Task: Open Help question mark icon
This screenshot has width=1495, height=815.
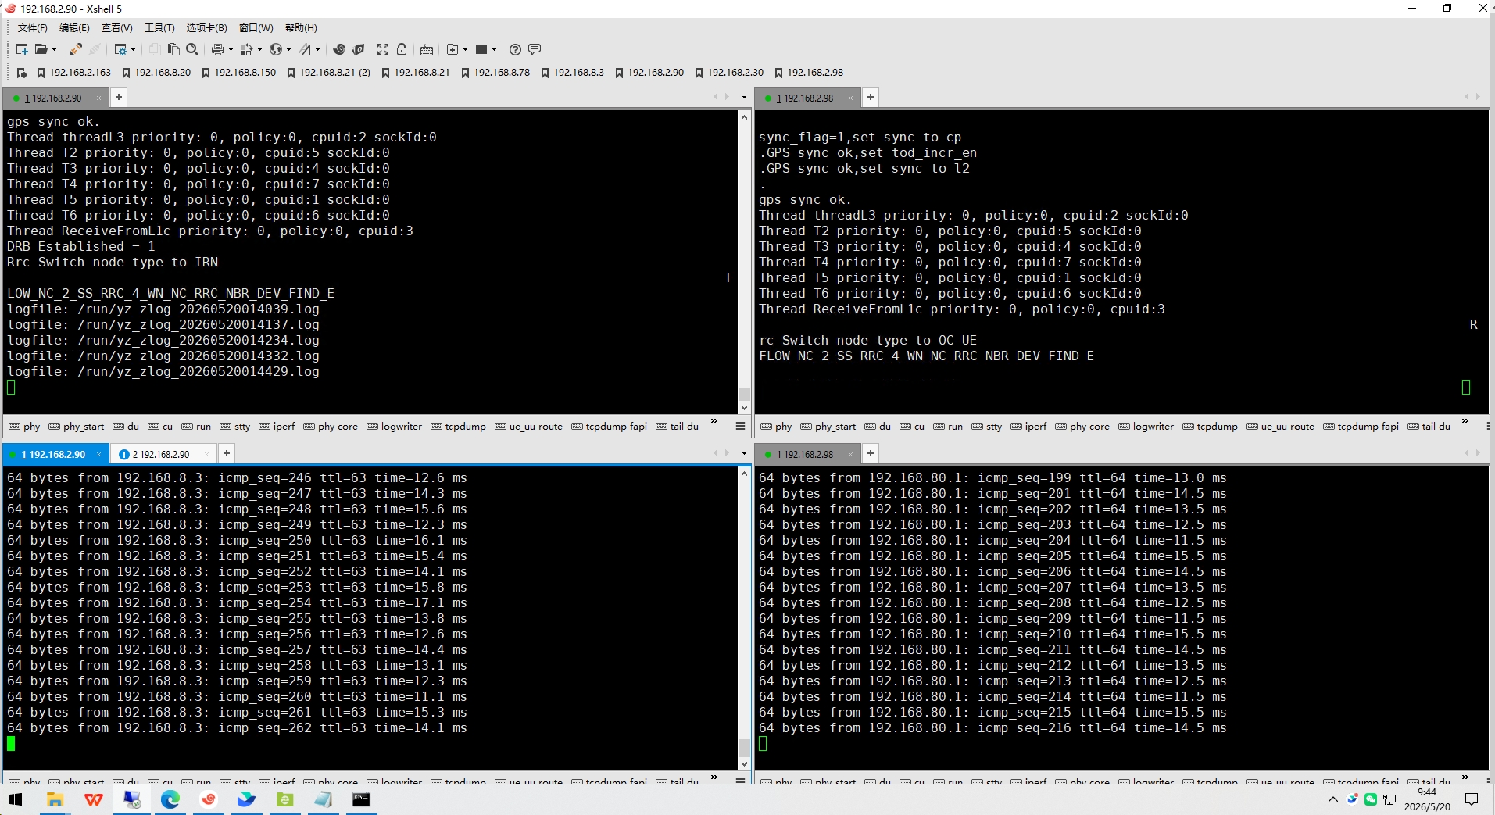Action: pos(515,49)
